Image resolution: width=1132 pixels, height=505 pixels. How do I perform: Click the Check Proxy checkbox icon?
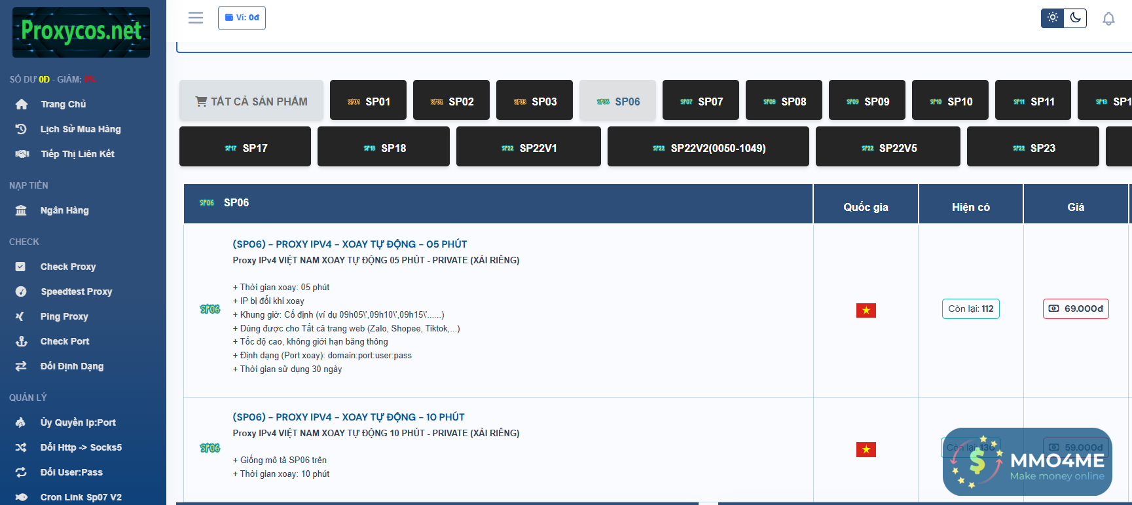20,267
